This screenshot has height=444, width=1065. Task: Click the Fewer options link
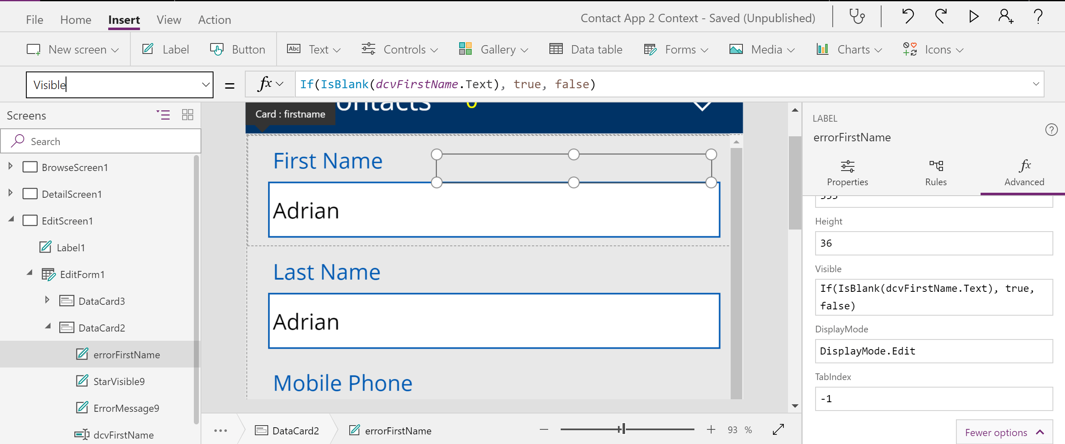[x=1004, y=432]
